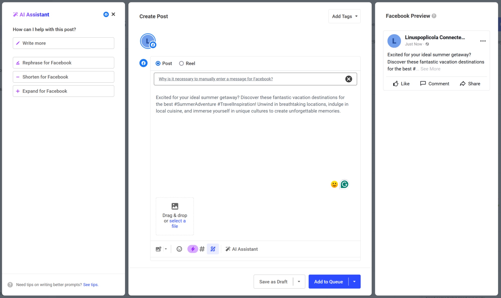Click the purple lightning bolt icon
This screenshot has height=298, width=501.
click(192, 249)
